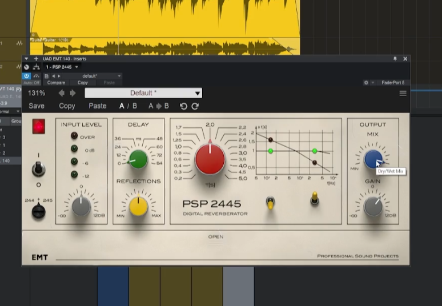Click the sidechain icon beside power

(x=36, y=76)
